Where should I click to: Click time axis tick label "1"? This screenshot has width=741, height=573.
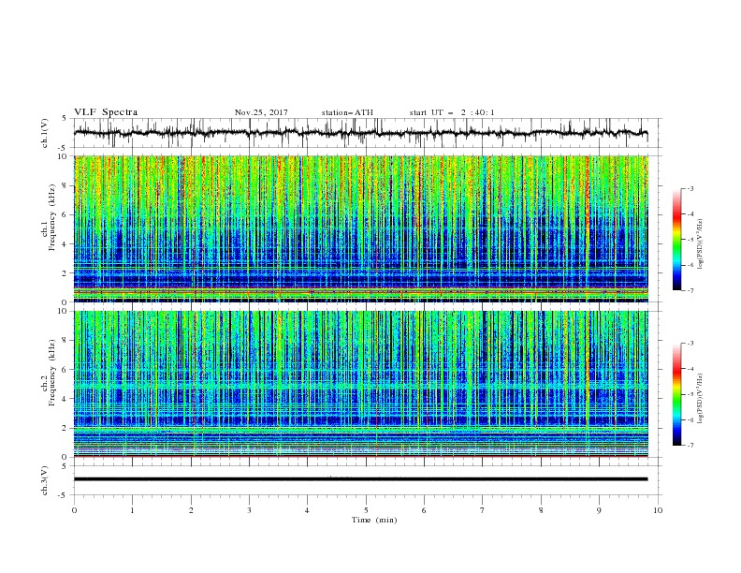click(x=132, y=510)
